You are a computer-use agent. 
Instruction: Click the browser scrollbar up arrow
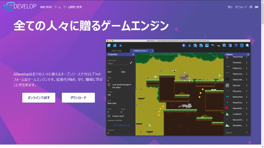point(263,1)
